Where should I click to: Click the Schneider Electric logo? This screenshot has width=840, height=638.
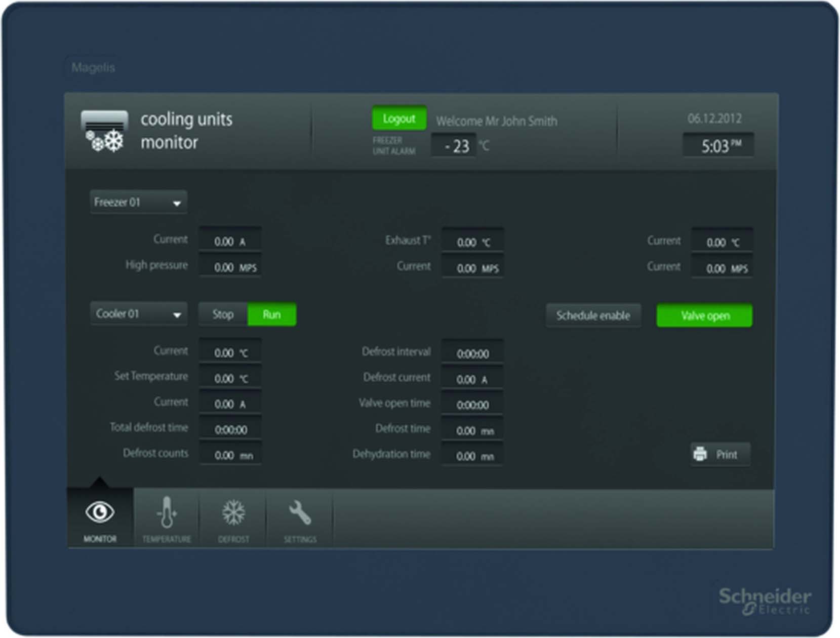tap(765, 601)
